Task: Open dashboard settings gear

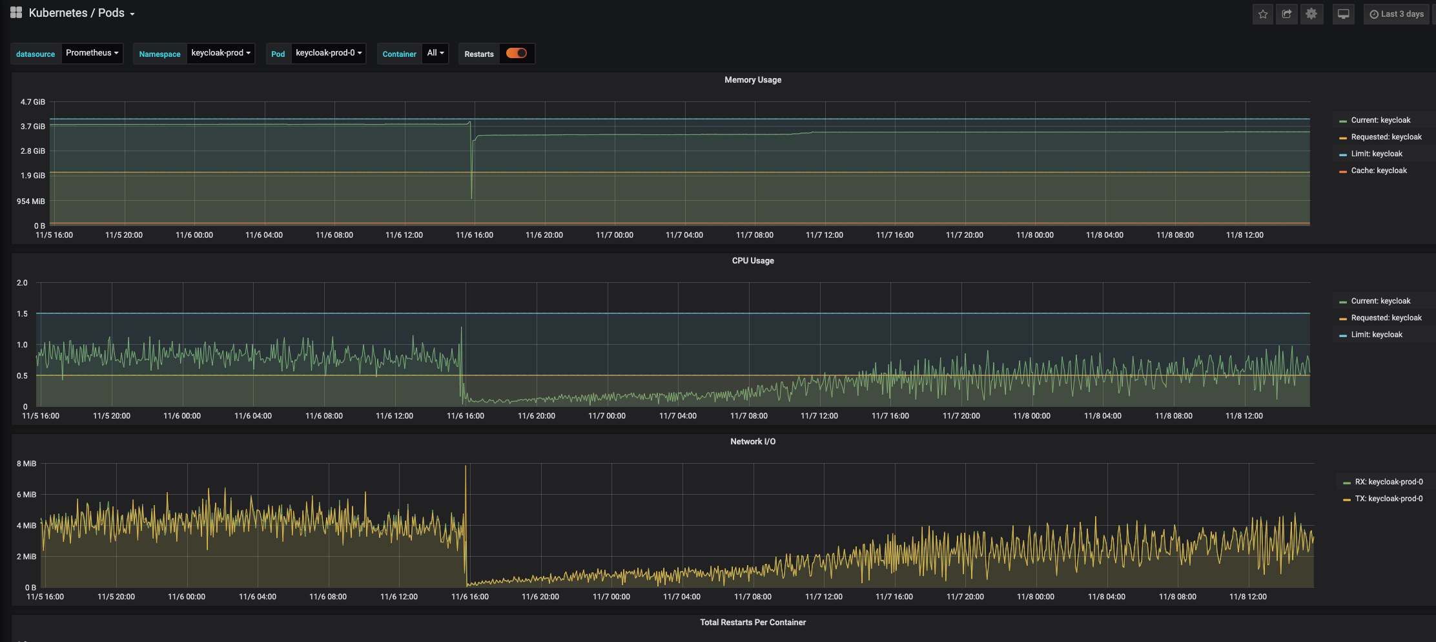Action: [1311, 14]
